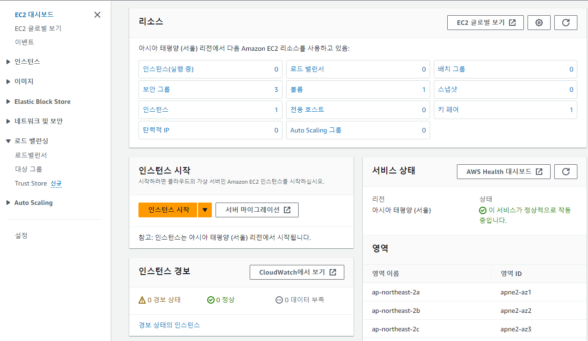Open EC2 글로벌 보기 in sidebar
The height and width of the screenshot is (341, 588).
tap(38, 28)
